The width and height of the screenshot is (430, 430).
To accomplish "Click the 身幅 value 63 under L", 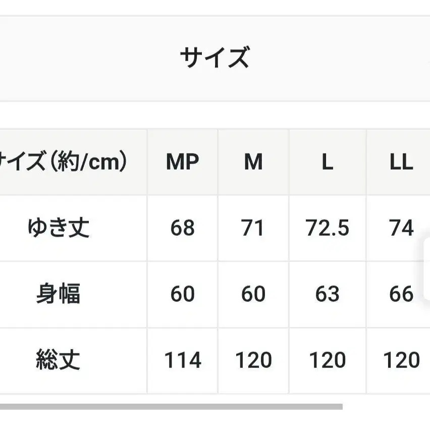I will click(x=328, y=294).
